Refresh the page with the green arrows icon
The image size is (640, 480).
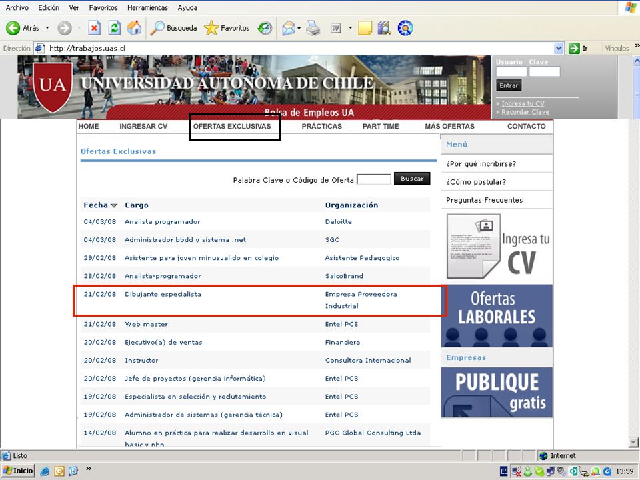coord(115,28)
